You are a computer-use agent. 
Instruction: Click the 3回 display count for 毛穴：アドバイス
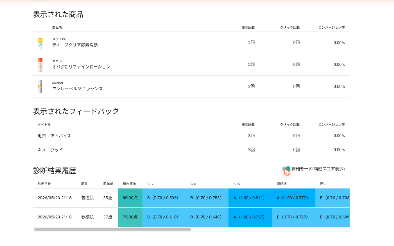252,136
